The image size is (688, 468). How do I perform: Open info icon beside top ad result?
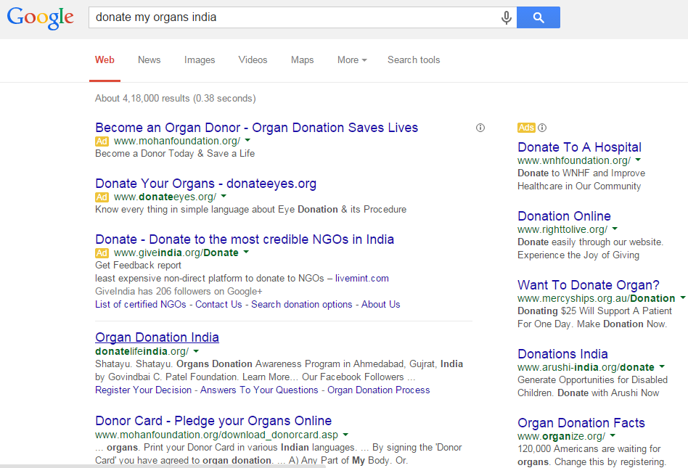pos(480,128)
